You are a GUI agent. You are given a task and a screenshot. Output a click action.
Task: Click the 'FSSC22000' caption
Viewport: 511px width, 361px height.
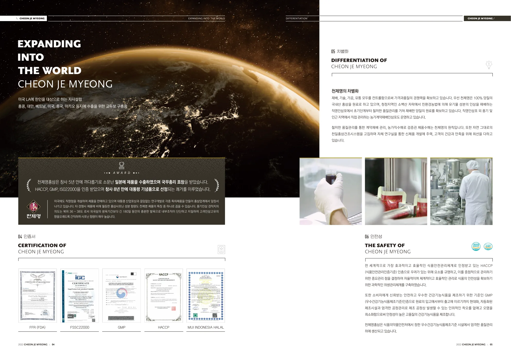[x=80, y=327]
